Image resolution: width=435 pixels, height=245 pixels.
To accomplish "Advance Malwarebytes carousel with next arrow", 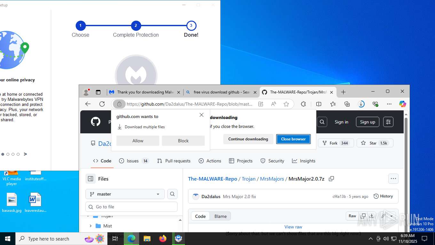I will pos(25,154).
